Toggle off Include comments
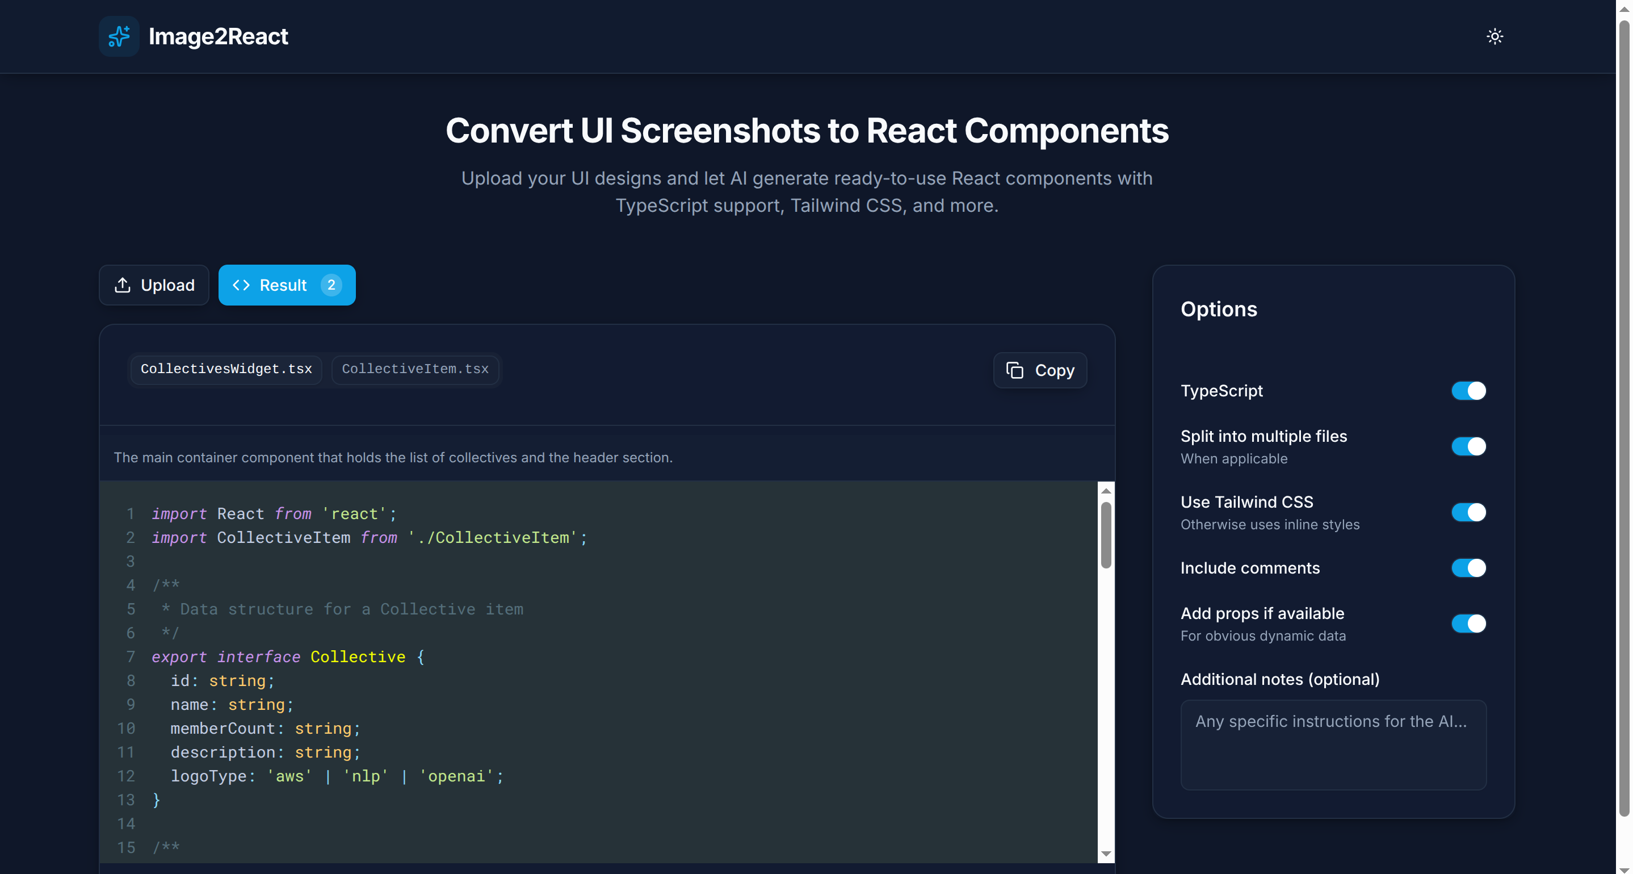 click(1468, 568)
